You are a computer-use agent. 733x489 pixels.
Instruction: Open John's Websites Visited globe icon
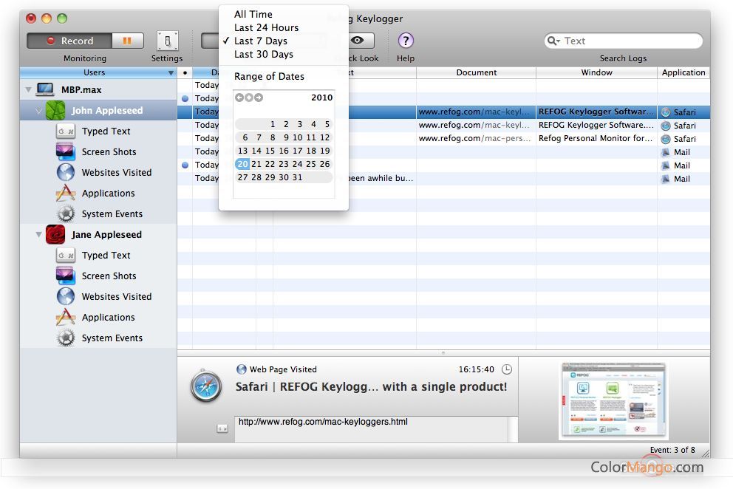pos(66,173)
